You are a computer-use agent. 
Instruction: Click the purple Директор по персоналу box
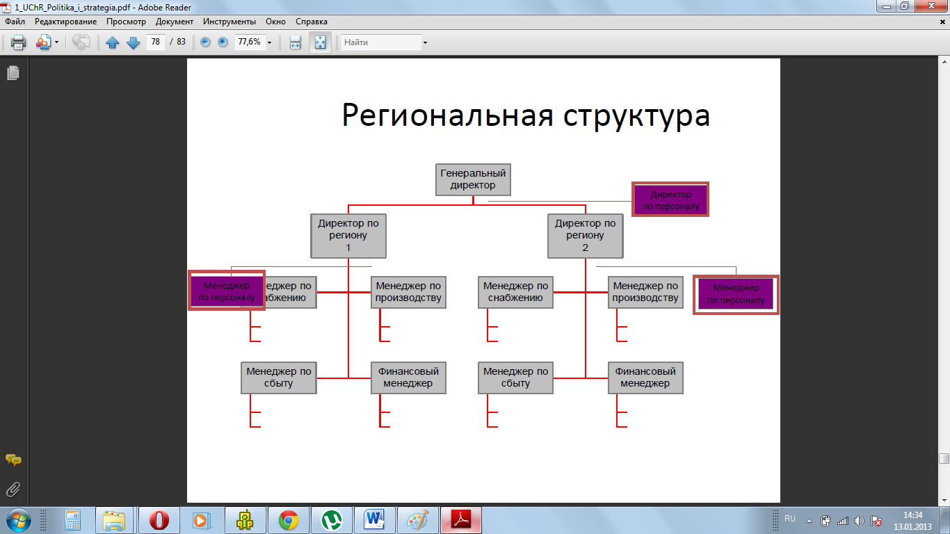[x=670, y=200]
